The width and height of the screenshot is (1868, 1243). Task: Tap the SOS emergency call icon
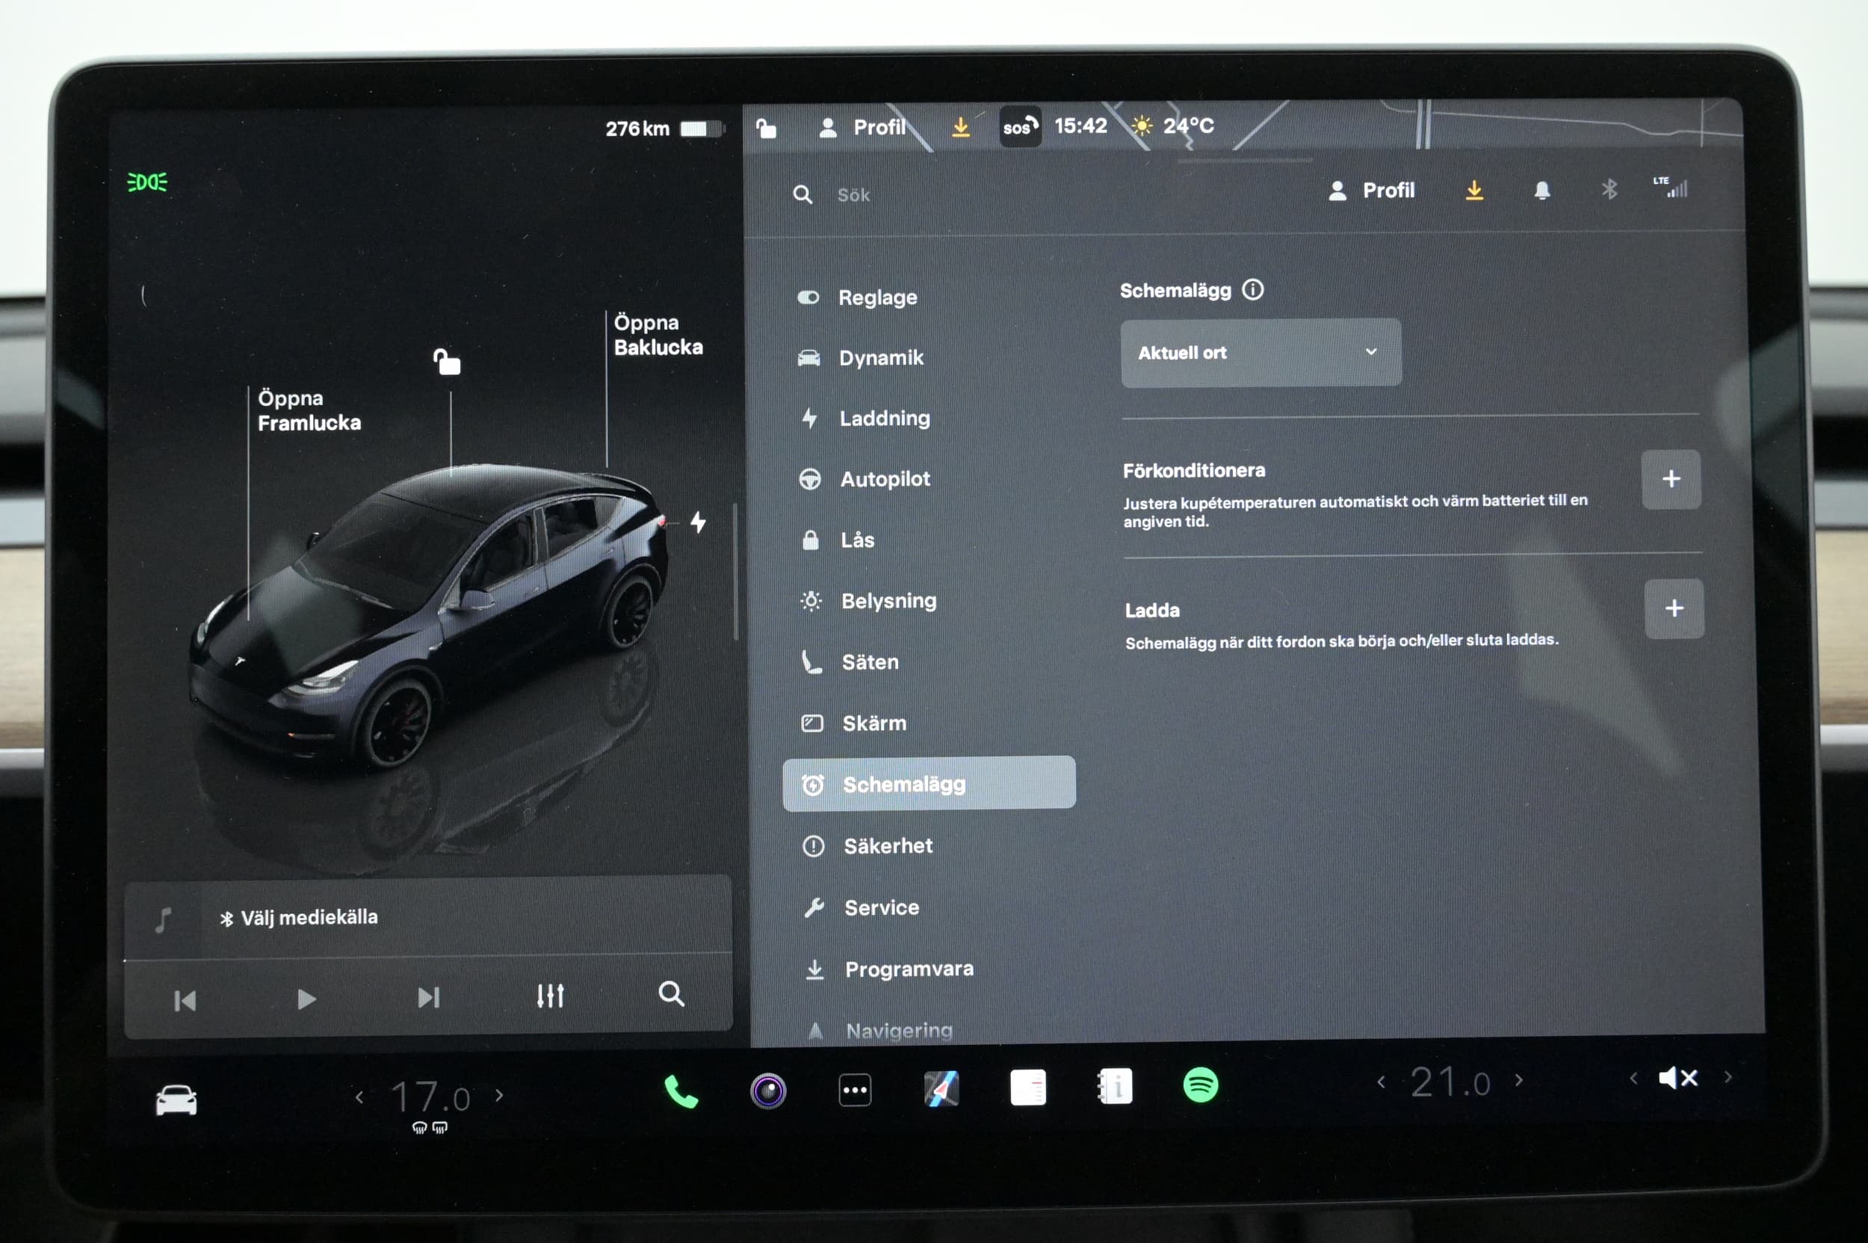click(1020, 127)
